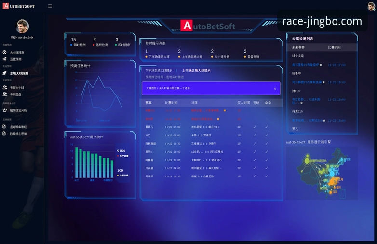The width and height of the screenshot is (377, 244).
Task: Click the 命中 column header
Action: (x=268, y=103)
